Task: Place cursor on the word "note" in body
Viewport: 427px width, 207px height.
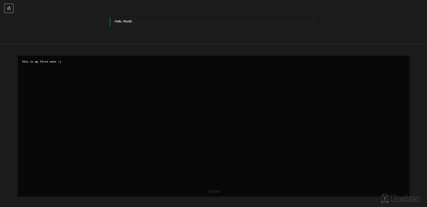Action: tap(53, 62)
